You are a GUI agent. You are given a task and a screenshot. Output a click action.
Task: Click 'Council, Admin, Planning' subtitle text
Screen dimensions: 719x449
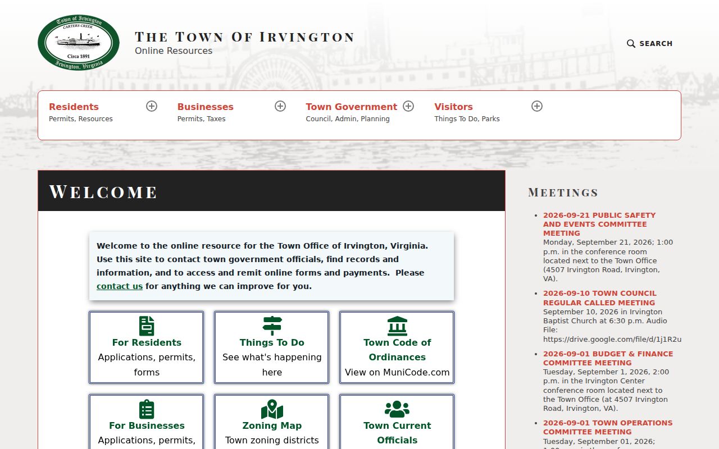coord(348,119)
